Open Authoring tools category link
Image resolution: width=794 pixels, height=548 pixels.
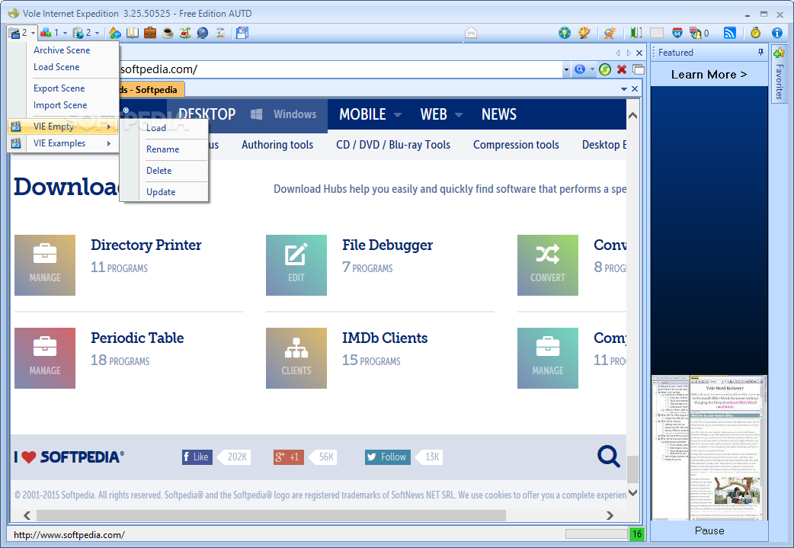[277, 145]
